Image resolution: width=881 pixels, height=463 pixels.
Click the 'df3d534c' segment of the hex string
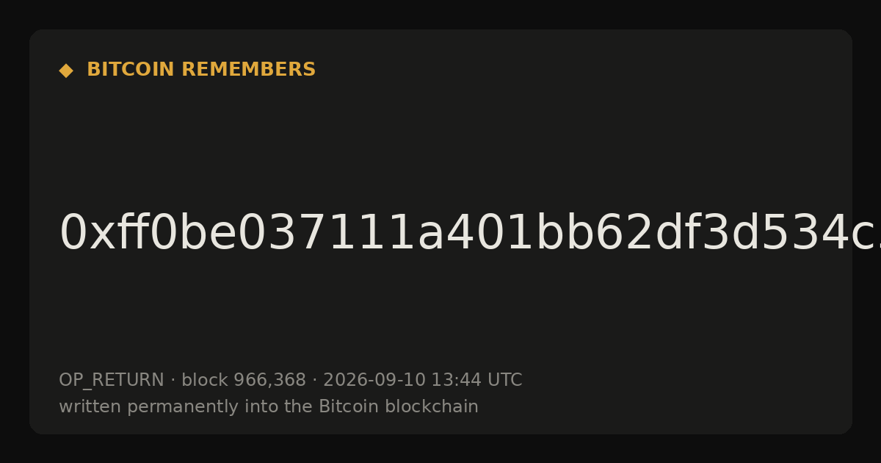736,234
